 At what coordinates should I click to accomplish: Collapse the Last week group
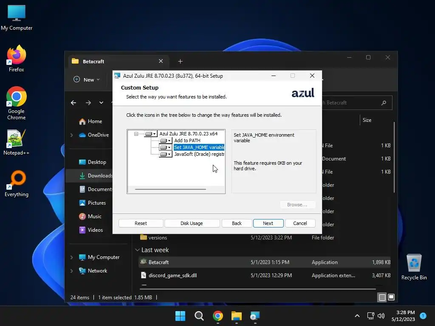tap(137, 250)
